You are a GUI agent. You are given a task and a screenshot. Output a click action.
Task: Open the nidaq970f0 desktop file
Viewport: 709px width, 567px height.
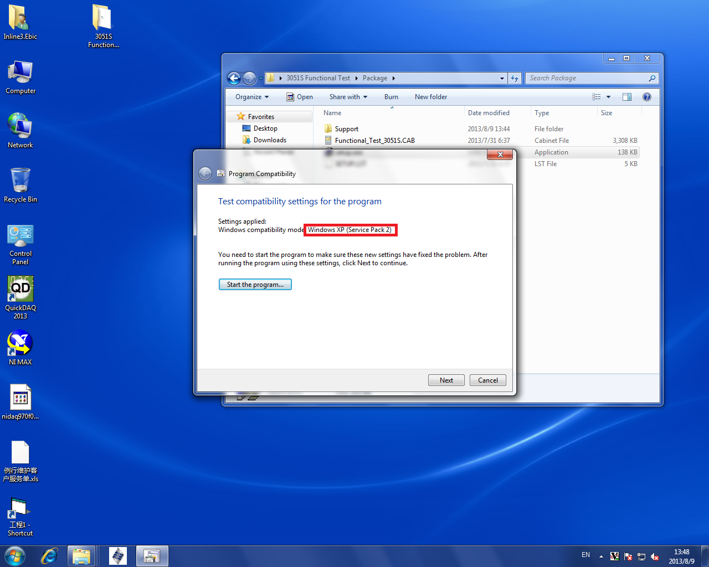coord(20,401)
